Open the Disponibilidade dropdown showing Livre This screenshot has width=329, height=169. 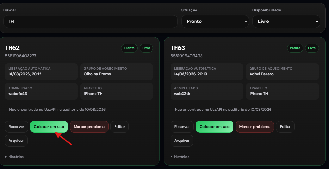[x=286, y=21]
